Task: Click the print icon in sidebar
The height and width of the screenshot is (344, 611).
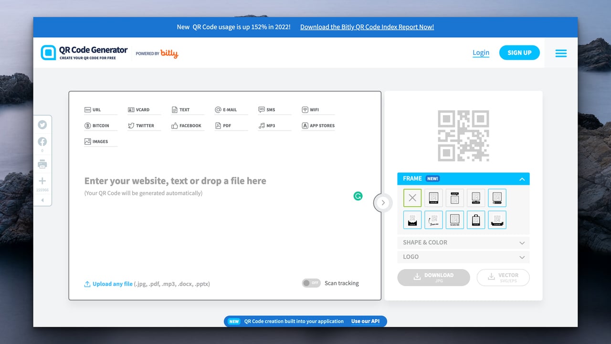Action: pos(42,164)
